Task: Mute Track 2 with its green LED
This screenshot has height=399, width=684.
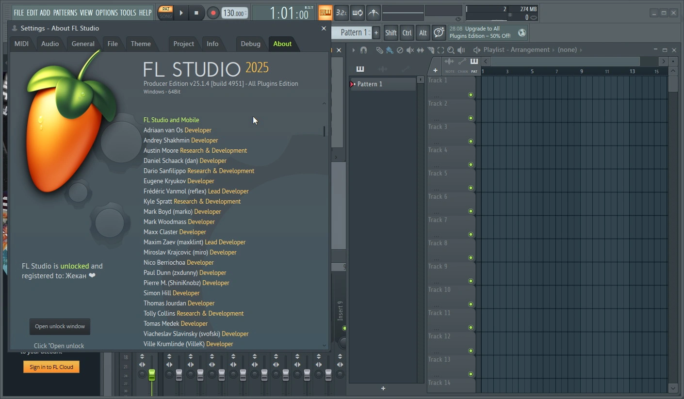Action: pos(471,118)
